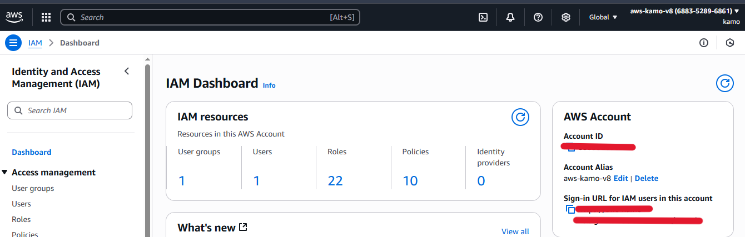Image resolution: width=745 pixels, height=237 pixels.
Task: Click the View all link
Action: tap(515, 231)
